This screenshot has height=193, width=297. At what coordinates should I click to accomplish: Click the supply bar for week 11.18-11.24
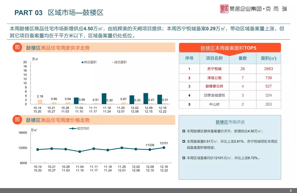104,99
